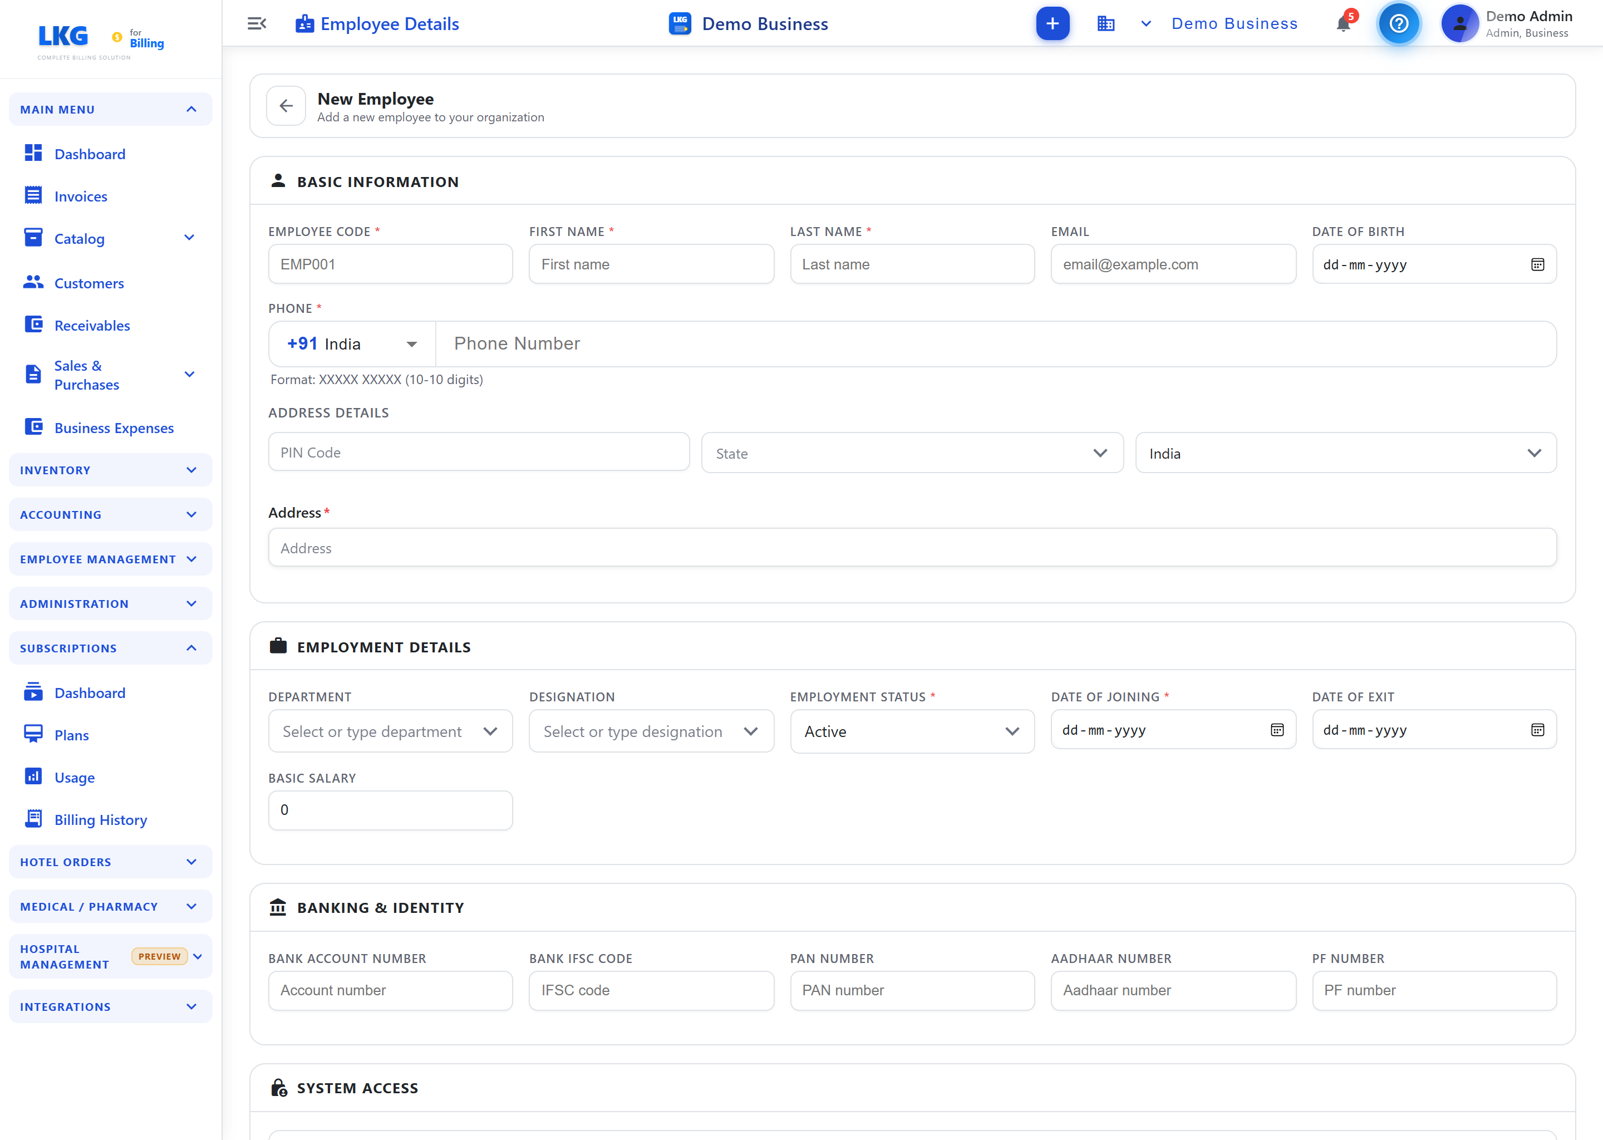Open the Date of Birth calendar picker

[1537, 264]
